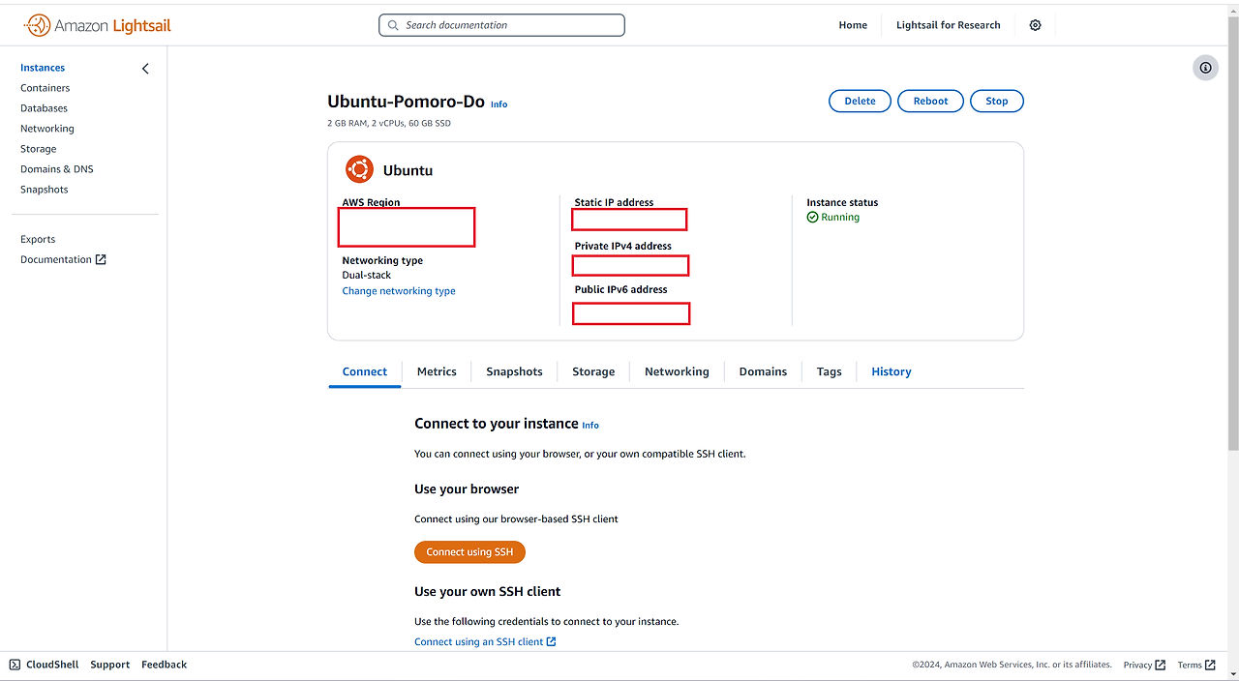Click the Private IPv4 address label
Screen dimensions: 1239x681
[622, 246]
